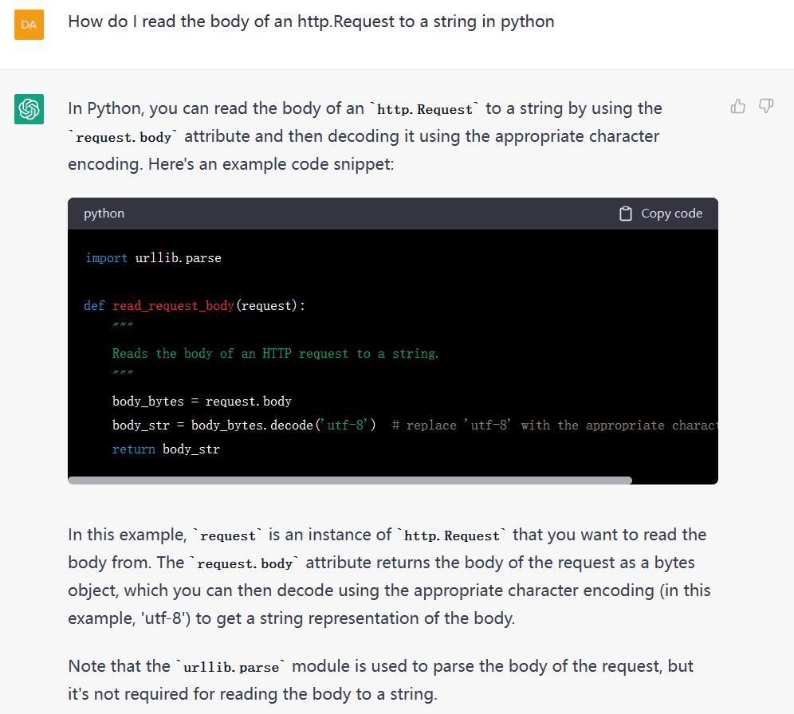Screen dimensions: 794x714
Task: Click the import urllib.parse code line
Action: 153,258
